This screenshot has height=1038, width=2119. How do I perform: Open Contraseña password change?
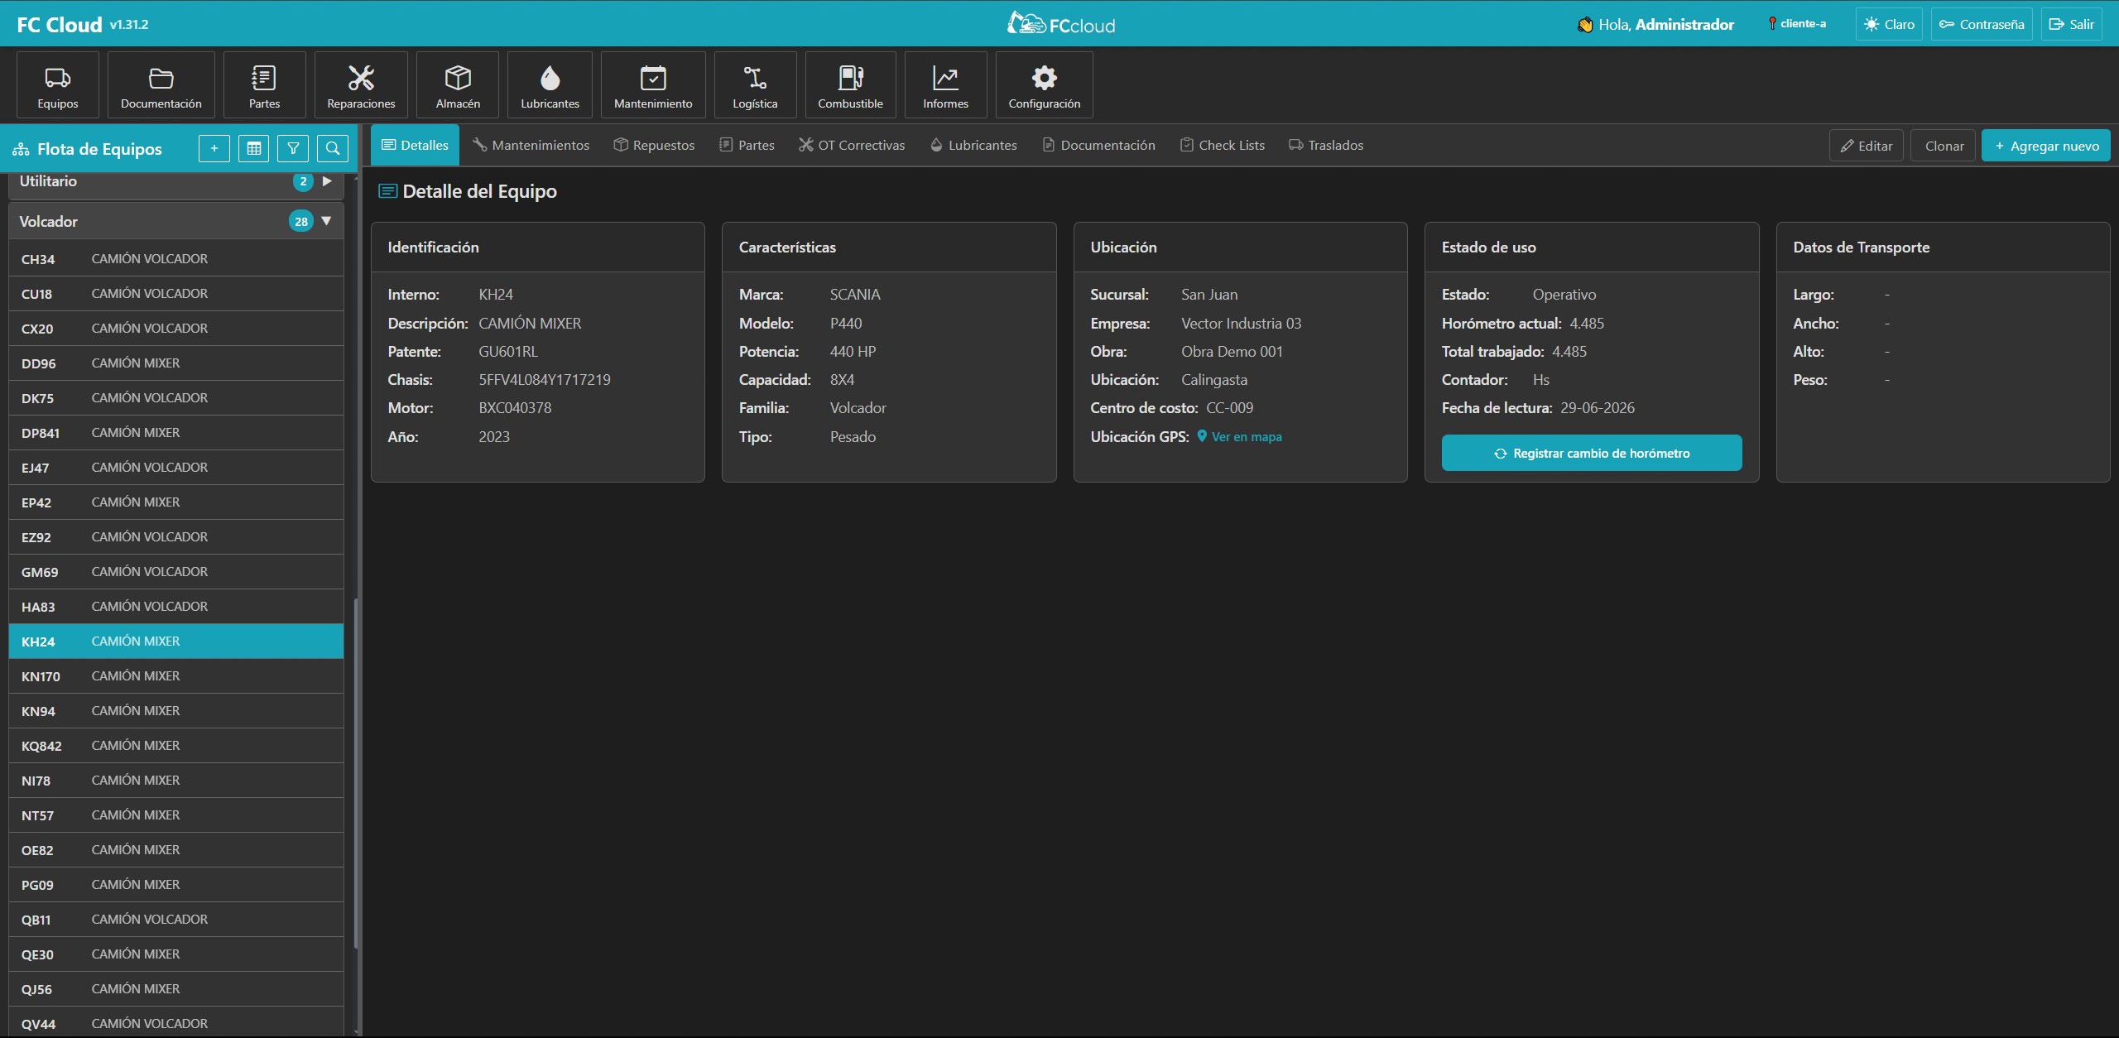(1982, 24)
